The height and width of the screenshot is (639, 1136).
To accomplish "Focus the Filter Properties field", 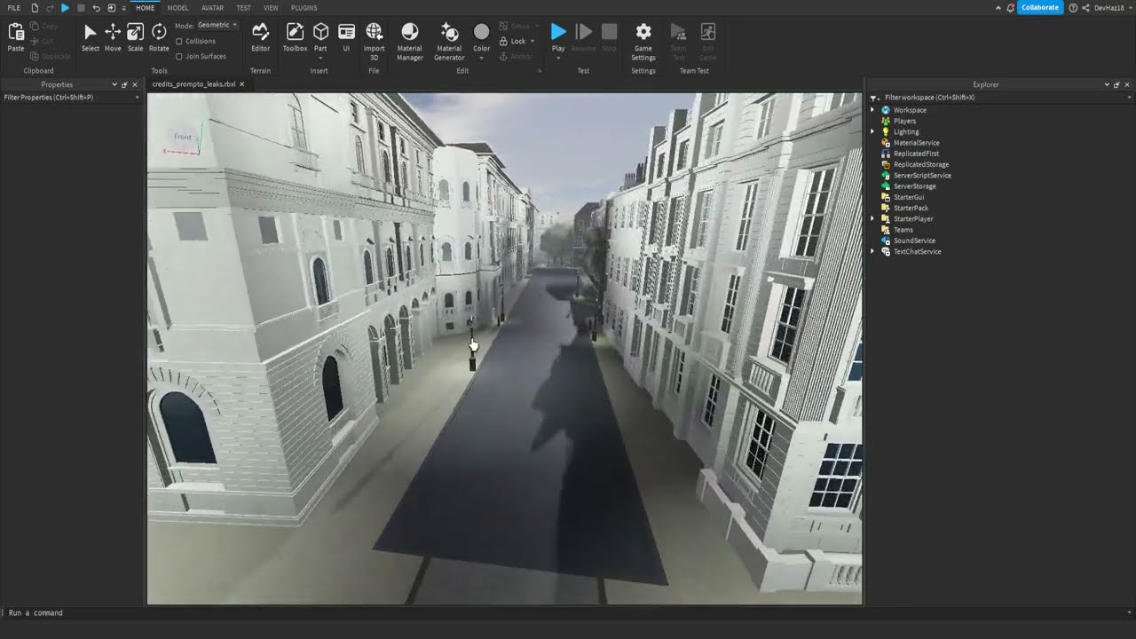I will [x=71, y=98].
